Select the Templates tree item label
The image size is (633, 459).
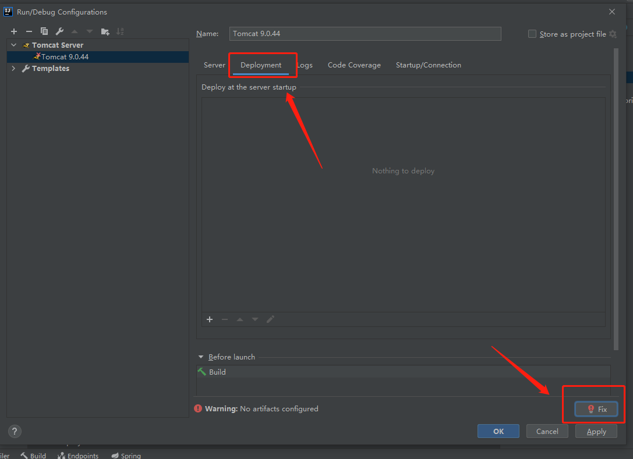pyautogui.click(x=51, y=69)
